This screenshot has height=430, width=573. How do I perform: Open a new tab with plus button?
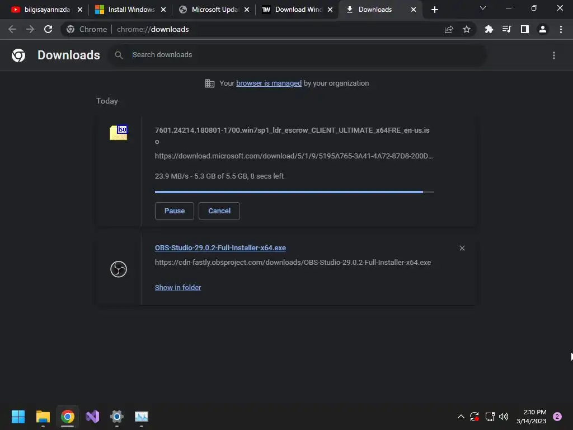pyautogui.click(x=434, y=10)
